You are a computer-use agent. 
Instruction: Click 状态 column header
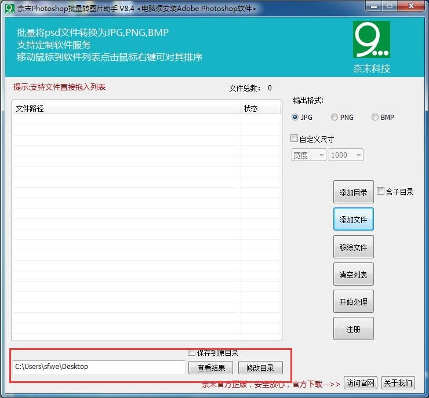point(260,108)
